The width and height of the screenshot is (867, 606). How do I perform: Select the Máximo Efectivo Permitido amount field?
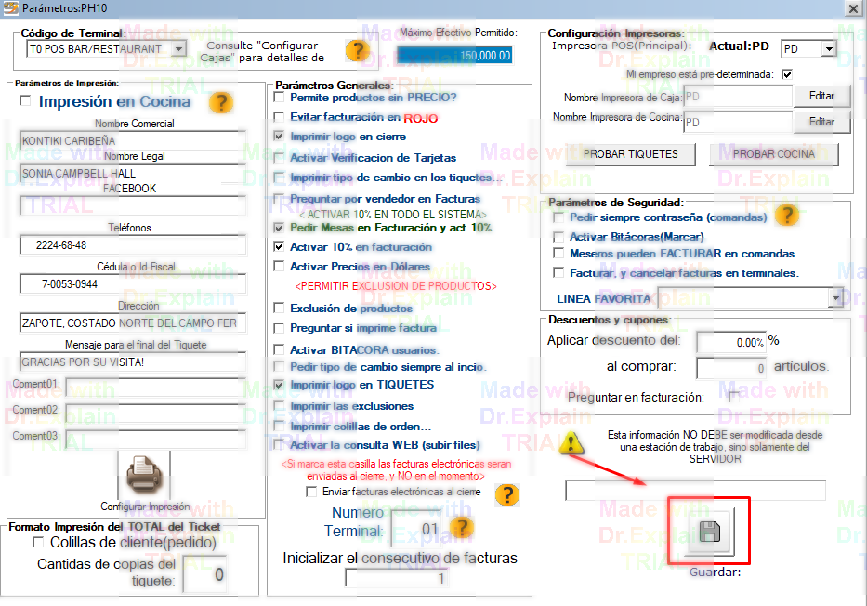(454, 56)
